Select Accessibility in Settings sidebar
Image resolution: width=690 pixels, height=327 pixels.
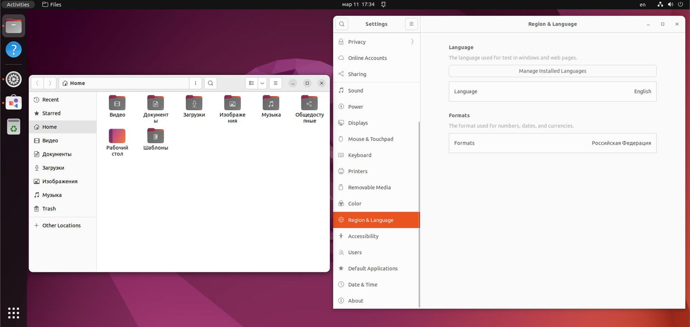[x=376, y=236]
